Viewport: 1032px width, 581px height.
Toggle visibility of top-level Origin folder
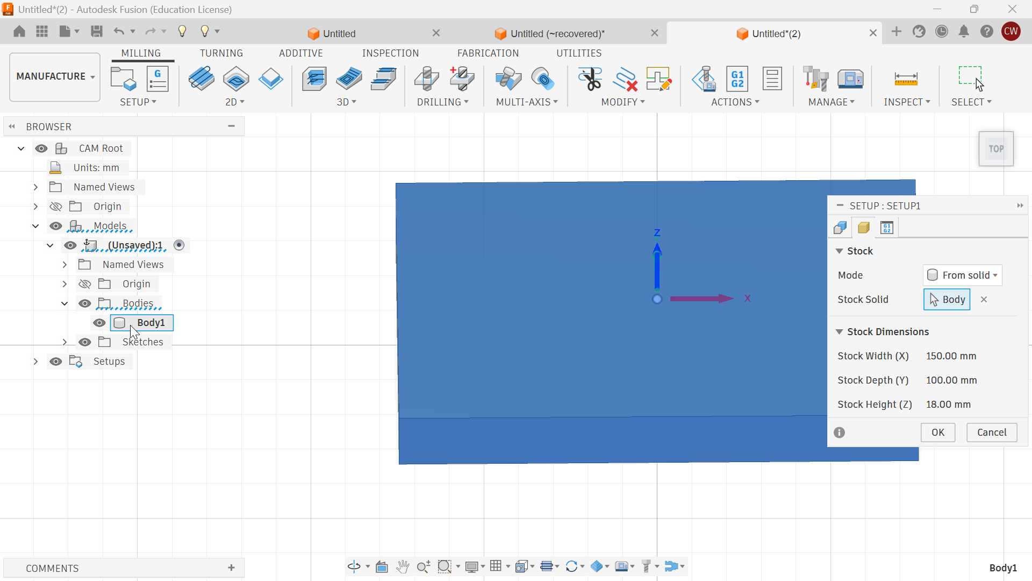pos(56,207)
